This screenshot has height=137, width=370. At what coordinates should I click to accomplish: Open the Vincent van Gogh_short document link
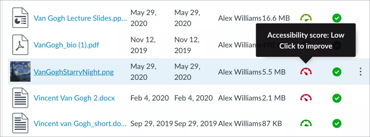80,124
